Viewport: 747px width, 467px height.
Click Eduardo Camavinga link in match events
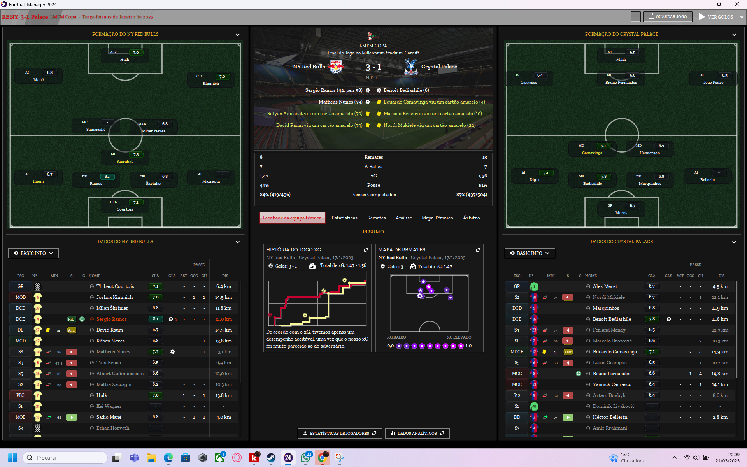pyautogui.click(x=405, y=102)
